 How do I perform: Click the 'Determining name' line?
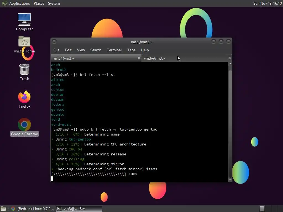[85, 134]
